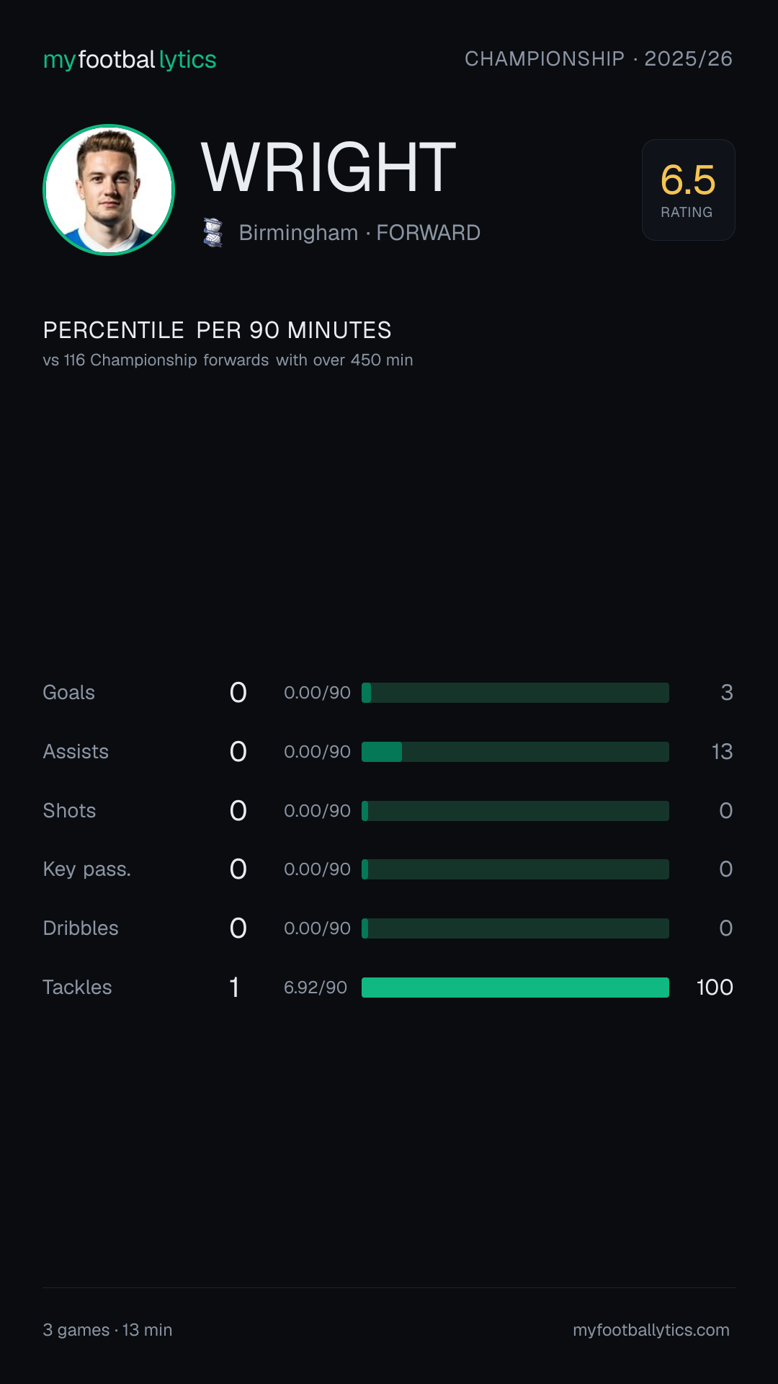Select the Goals stat label
778x1384 pixels.
coord(69,693)
